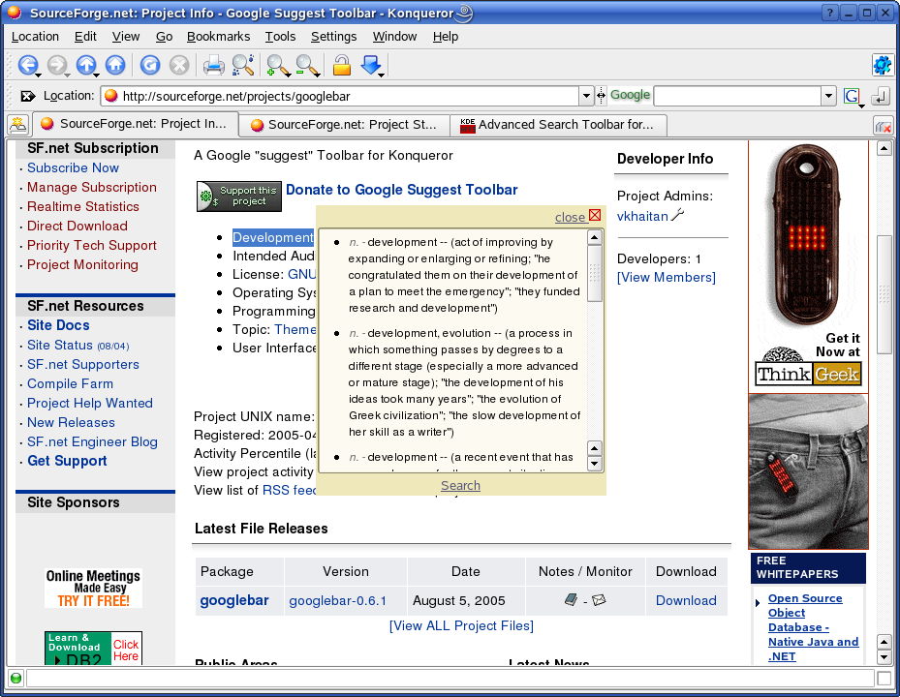Print the page with the printer icon
900x697 pixels.
pyautogui.click(x=213, y=65)
